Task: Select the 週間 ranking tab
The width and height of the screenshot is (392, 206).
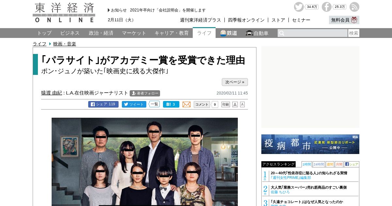Action: 330,164
